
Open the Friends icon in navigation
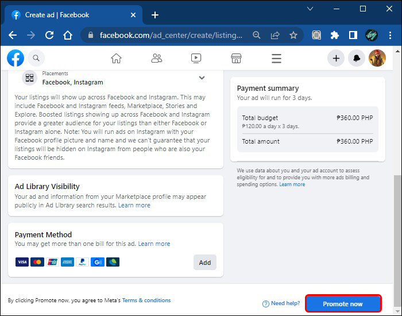(x=156, y=58)
